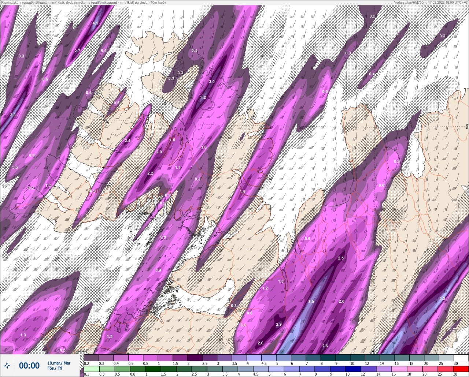The width and height of the screenshot is (469, 377).
Task: Click the date label '18.mar./ Mar'
Action: pos(59,363)
